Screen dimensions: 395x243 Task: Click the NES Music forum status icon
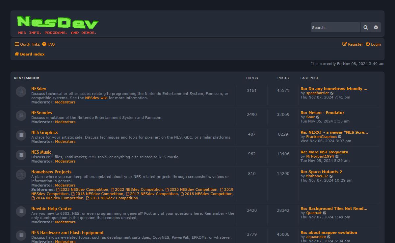(21, 155)
